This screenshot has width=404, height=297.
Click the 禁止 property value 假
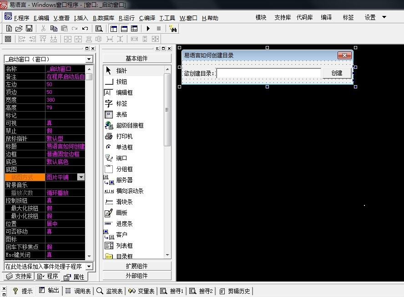(x=65, y=131)
